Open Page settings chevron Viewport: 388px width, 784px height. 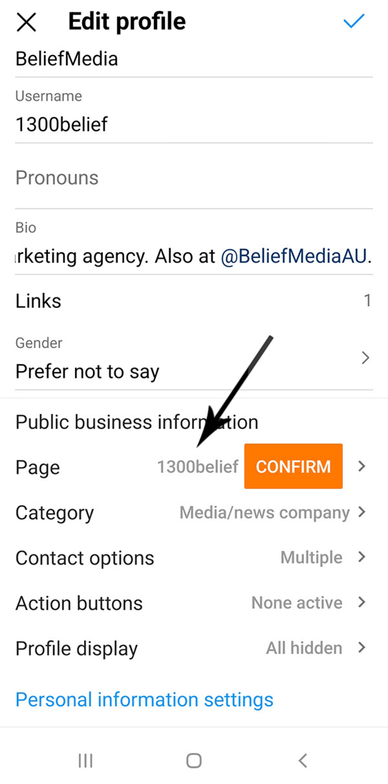pyautogui.click(x=362, y=466)
